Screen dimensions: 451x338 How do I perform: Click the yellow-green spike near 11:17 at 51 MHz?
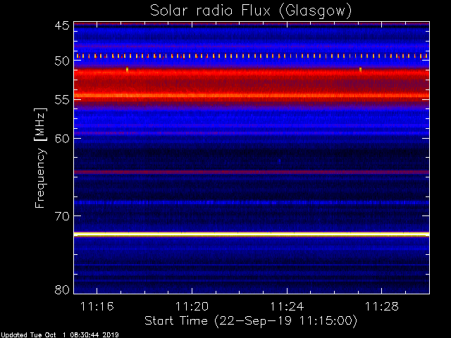coord(127,70)
